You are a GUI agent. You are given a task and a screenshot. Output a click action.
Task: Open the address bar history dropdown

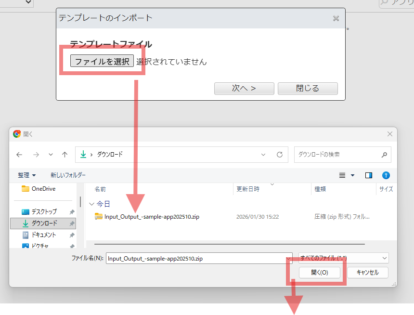pyautogui.click(x=263, y=155)
